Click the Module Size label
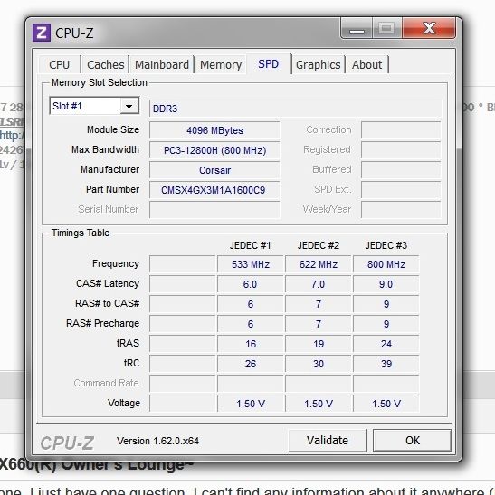The height and width of the screenshot is (495, 495). (x=113, y=129)
